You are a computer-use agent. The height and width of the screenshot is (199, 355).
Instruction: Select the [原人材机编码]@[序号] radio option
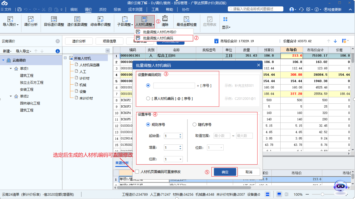pyautogui.click(x=148, y=99)
